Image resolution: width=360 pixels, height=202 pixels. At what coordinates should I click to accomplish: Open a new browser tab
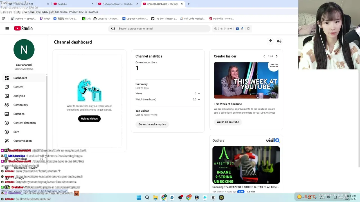(x=188, y=4)
